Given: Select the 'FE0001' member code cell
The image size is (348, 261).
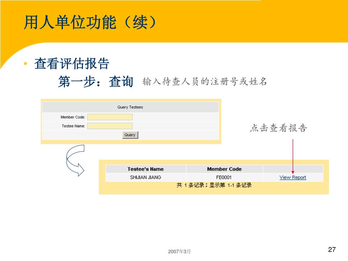Looking at the screenshot, I should [x=224, y=177].
